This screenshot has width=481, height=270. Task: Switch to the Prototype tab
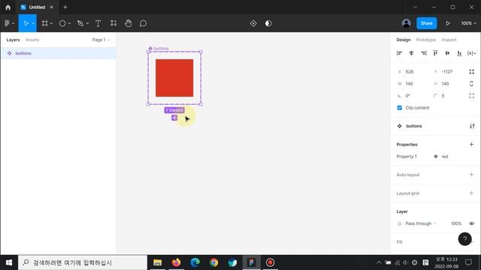426,40
